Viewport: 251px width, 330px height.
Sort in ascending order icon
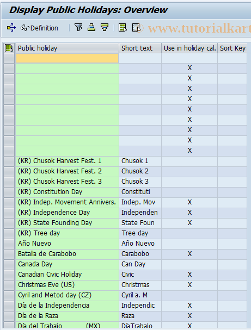point(91,27)
